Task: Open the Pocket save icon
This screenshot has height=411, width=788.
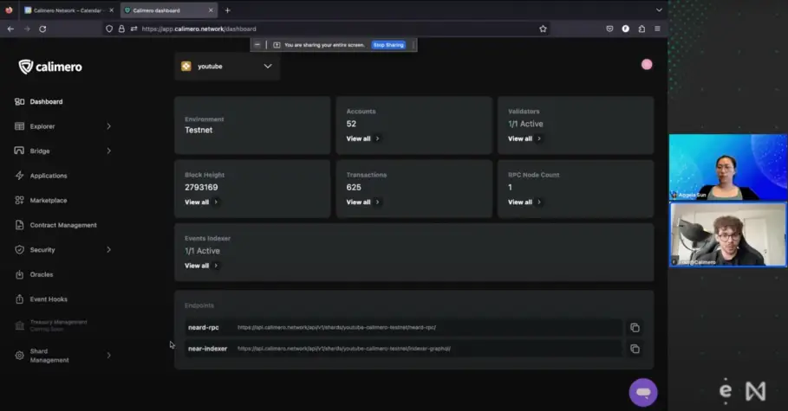Action: point(609,29)
